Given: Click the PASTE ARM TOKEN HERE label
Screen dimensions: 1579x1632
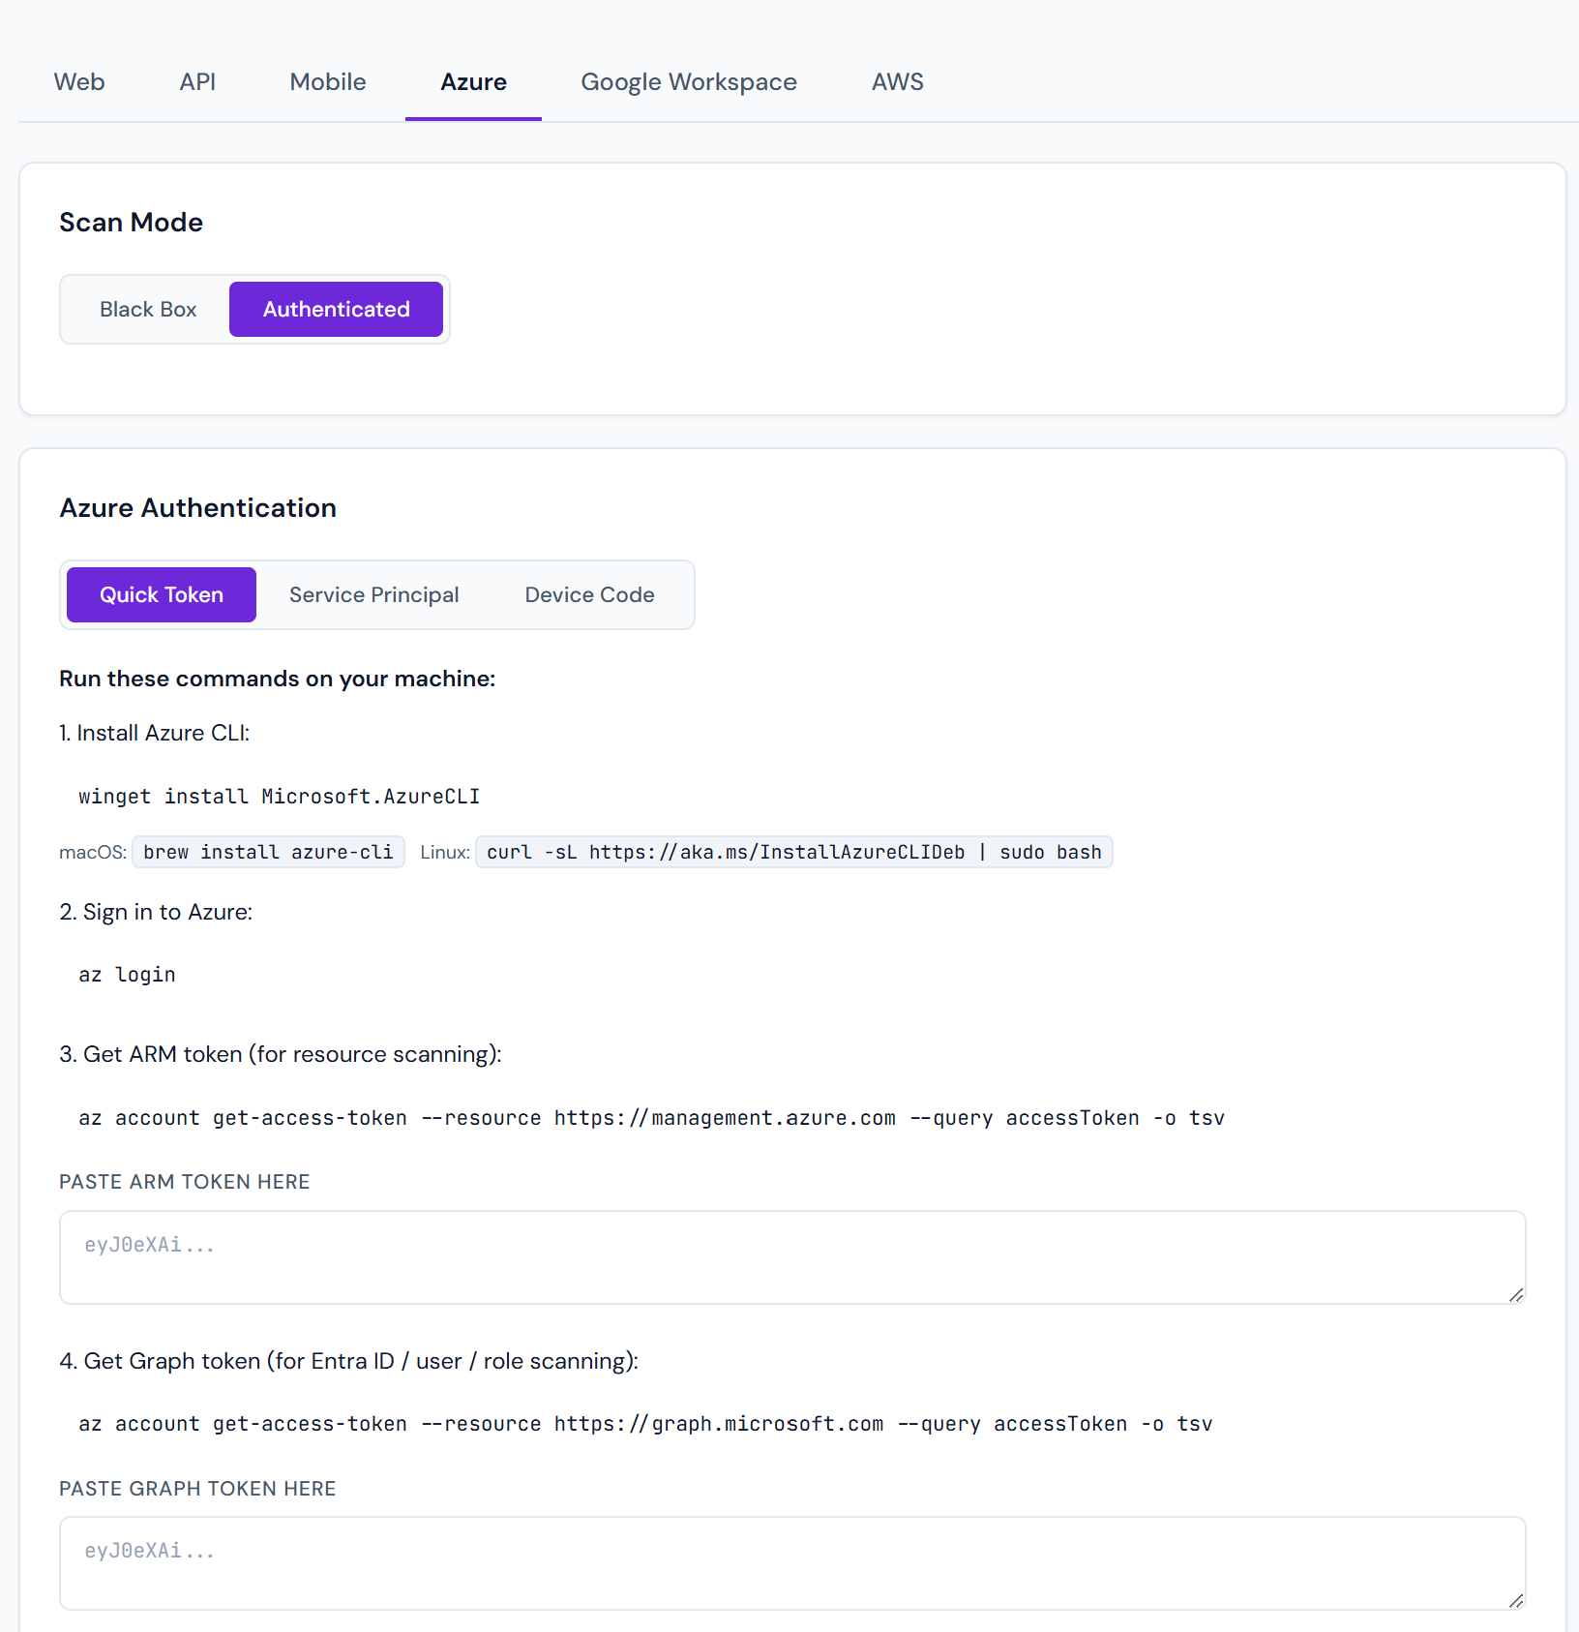Looking at the screenshot, I should coord(185,1182).
